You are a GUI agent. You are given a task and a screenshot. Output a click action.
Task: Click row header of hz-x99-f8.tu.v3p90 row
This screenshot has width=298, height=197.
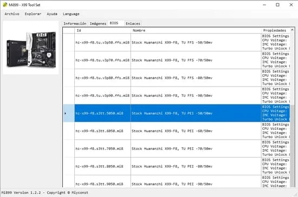tap(69, 95)
